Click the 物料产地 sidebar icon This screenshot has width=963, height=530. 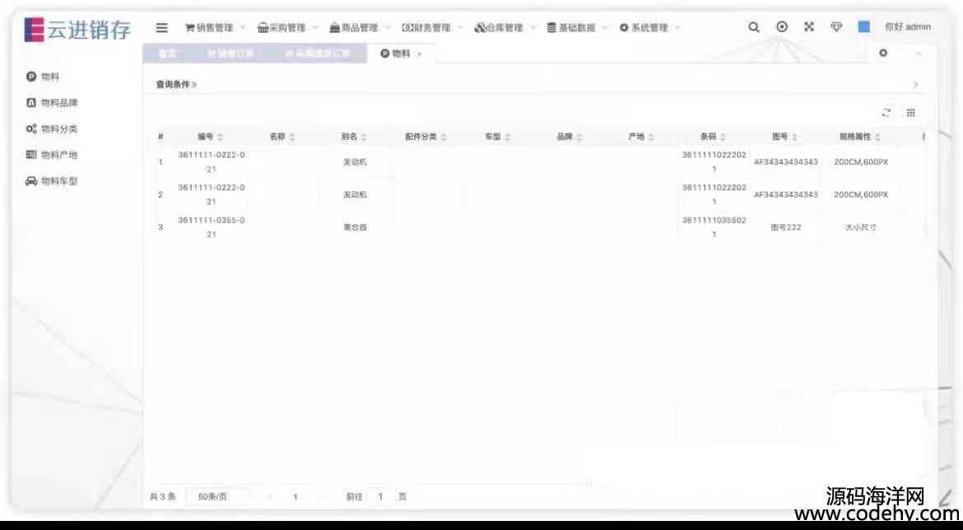click(x=30, y=155)
